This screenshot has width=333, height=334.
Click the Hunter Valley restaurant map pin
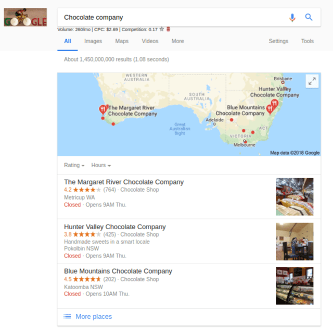click(x=275, y=104)
